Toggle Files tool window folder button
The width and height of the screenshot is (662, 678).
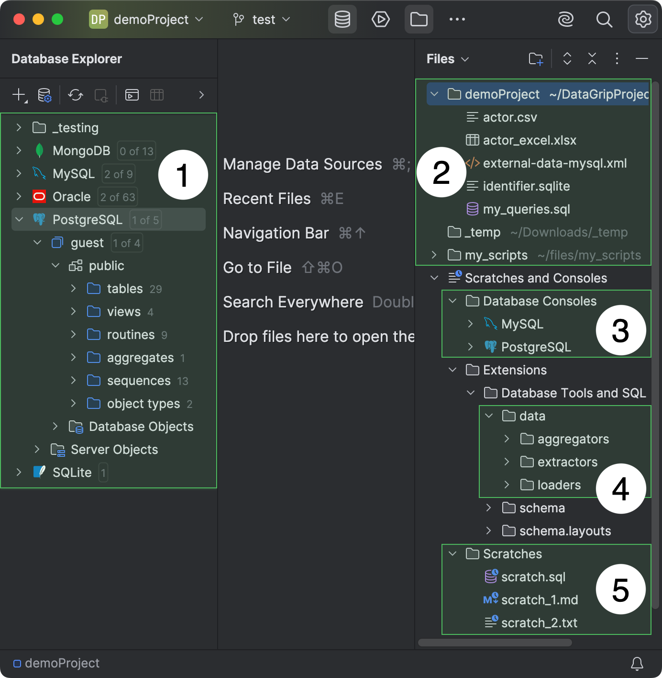419,20
